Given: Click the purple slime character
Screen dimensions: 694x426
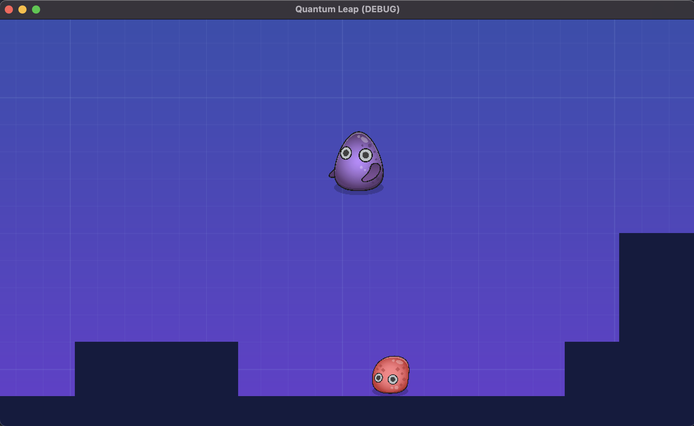Looking at the screenshot, I should (359, 162).
